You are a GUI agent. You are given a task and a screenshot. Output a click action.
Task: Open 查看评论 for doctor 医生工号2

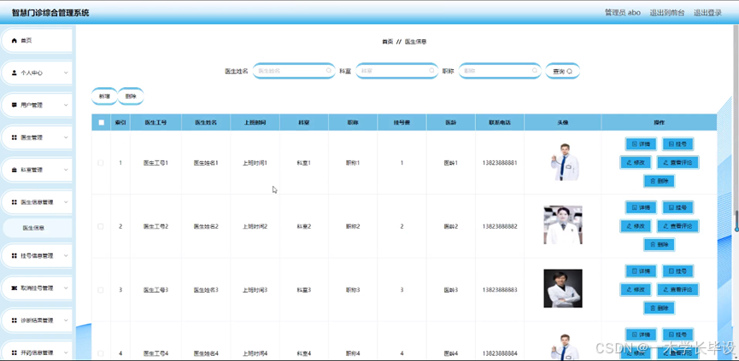[677, 226]
